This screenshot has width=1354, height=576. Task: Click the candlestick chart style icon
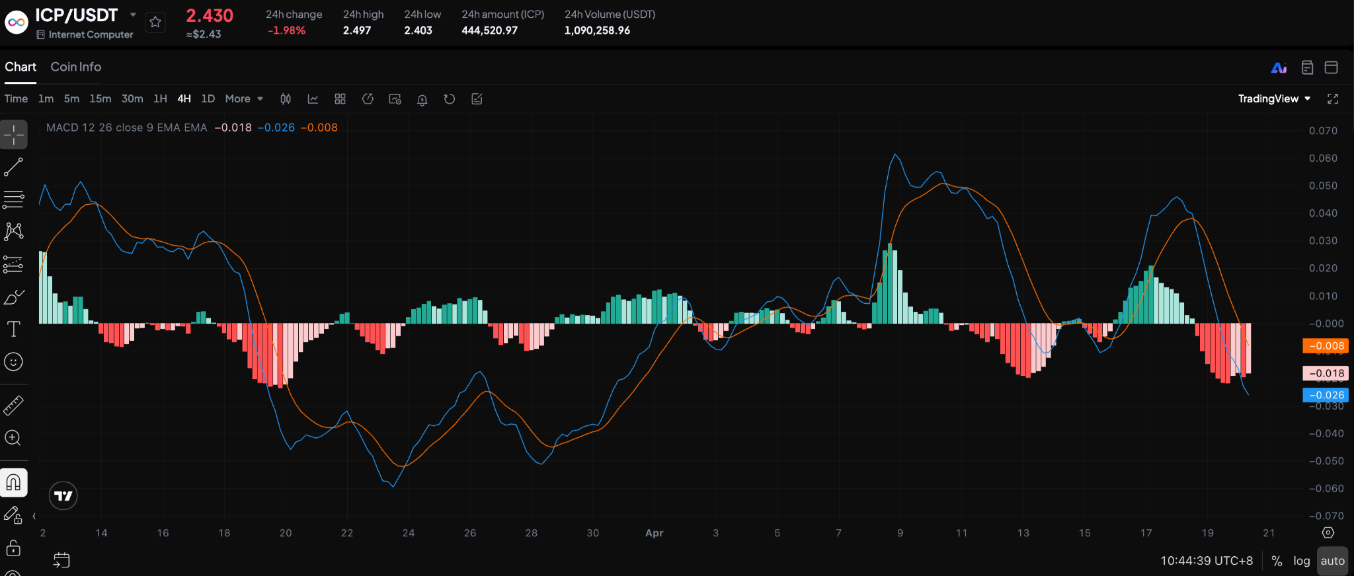[x=286, y=99]
